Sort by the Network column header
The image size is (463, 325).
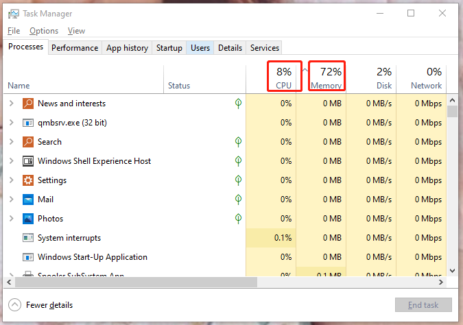[x=421, y=79]
